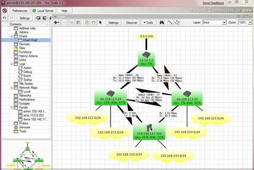Click the undo arrow icon
This screenshot has width=254, height=170.
[x=5, y=18]
